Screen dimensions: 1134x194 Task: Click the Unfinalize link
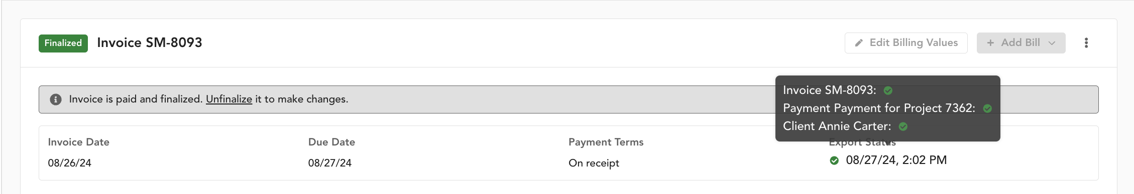229,99
